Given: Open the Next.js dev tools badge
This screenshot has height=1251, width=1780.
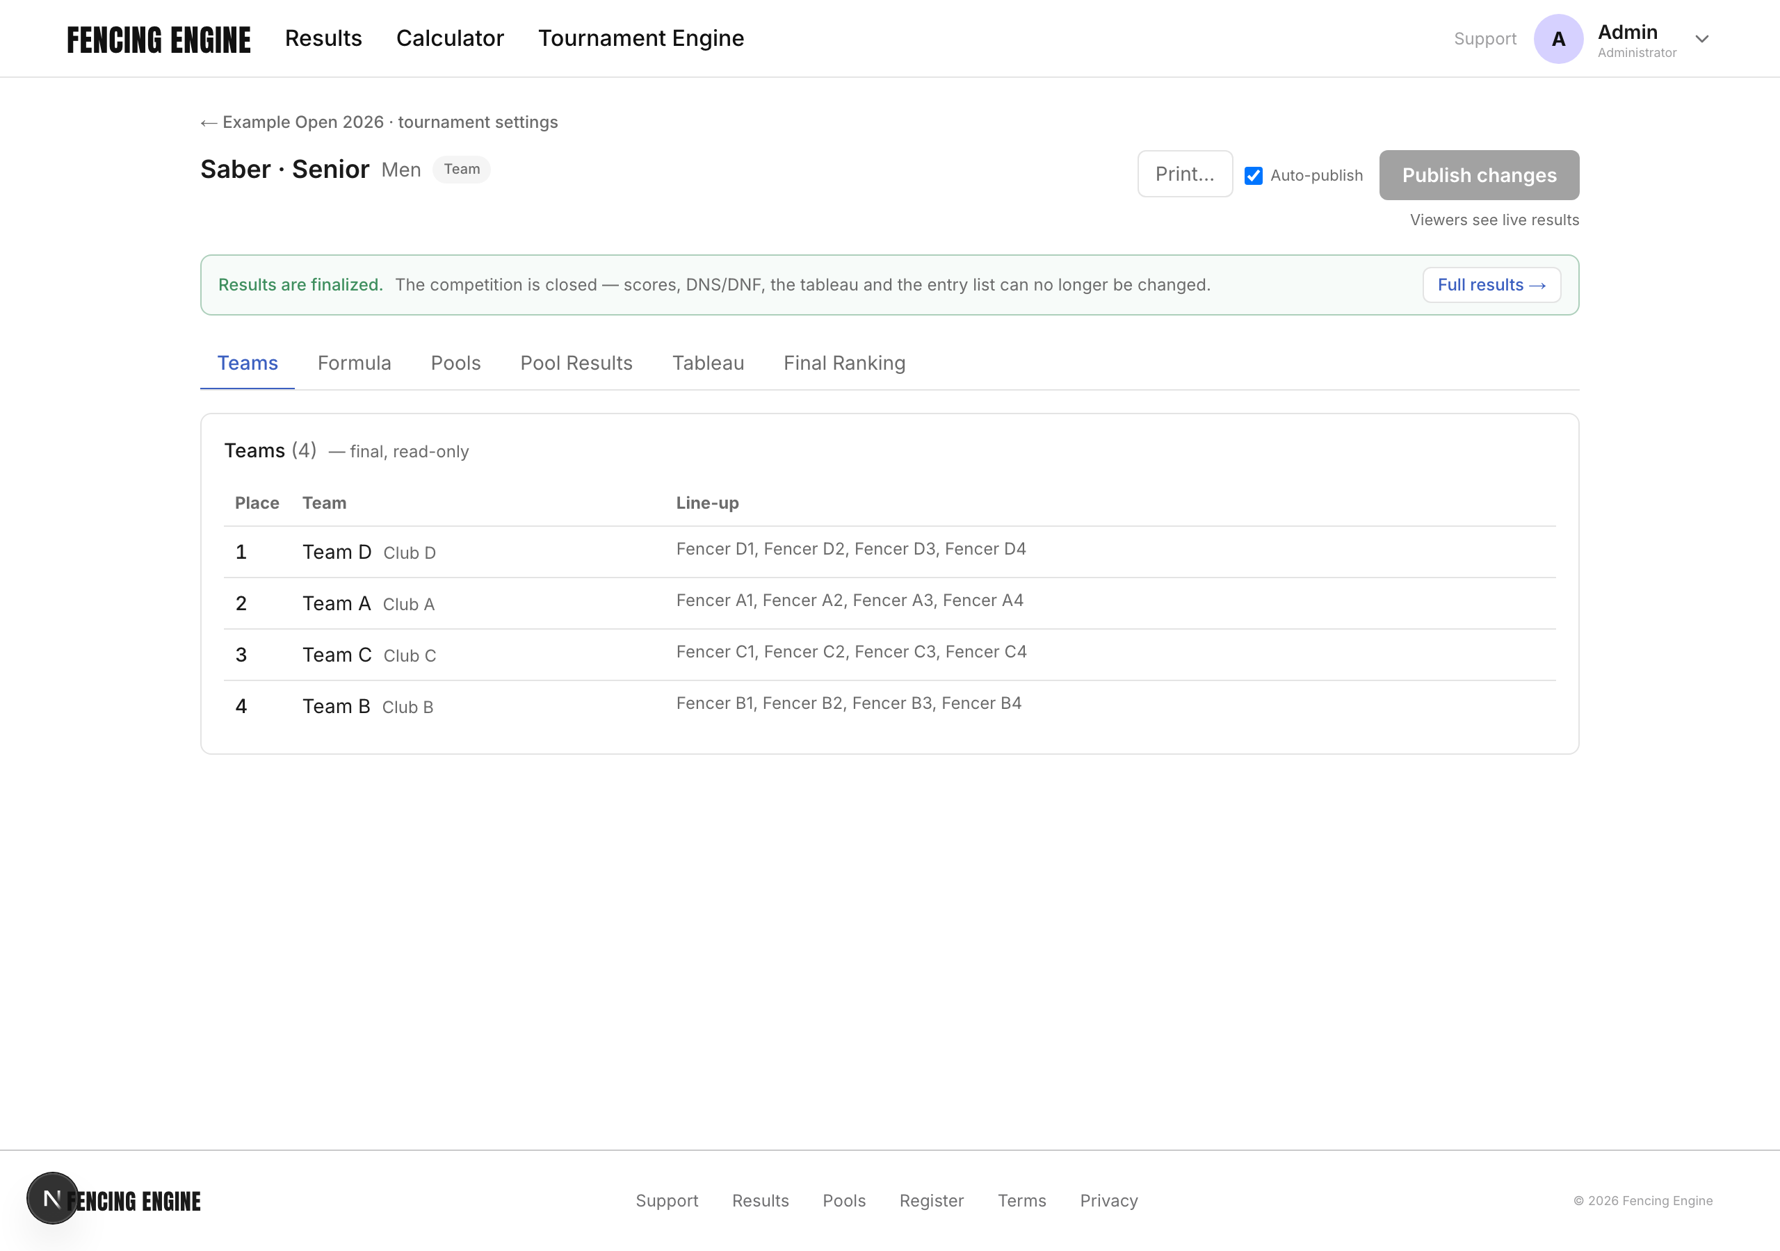Looking at the screenshot, I should click(x=52, y=1198).
